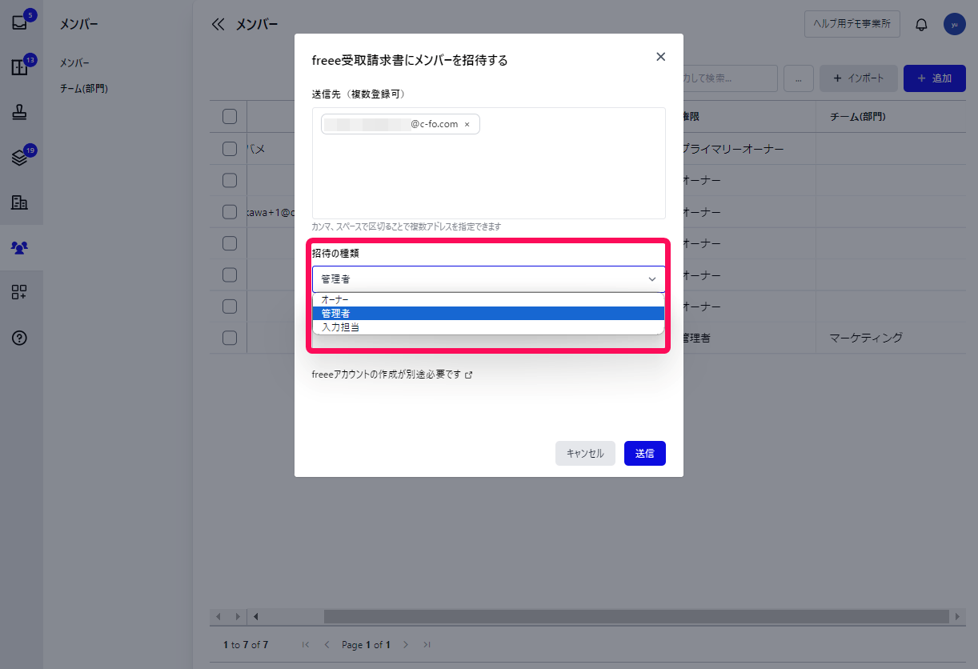Select メンバー in the left submenu

click(74, 62)
